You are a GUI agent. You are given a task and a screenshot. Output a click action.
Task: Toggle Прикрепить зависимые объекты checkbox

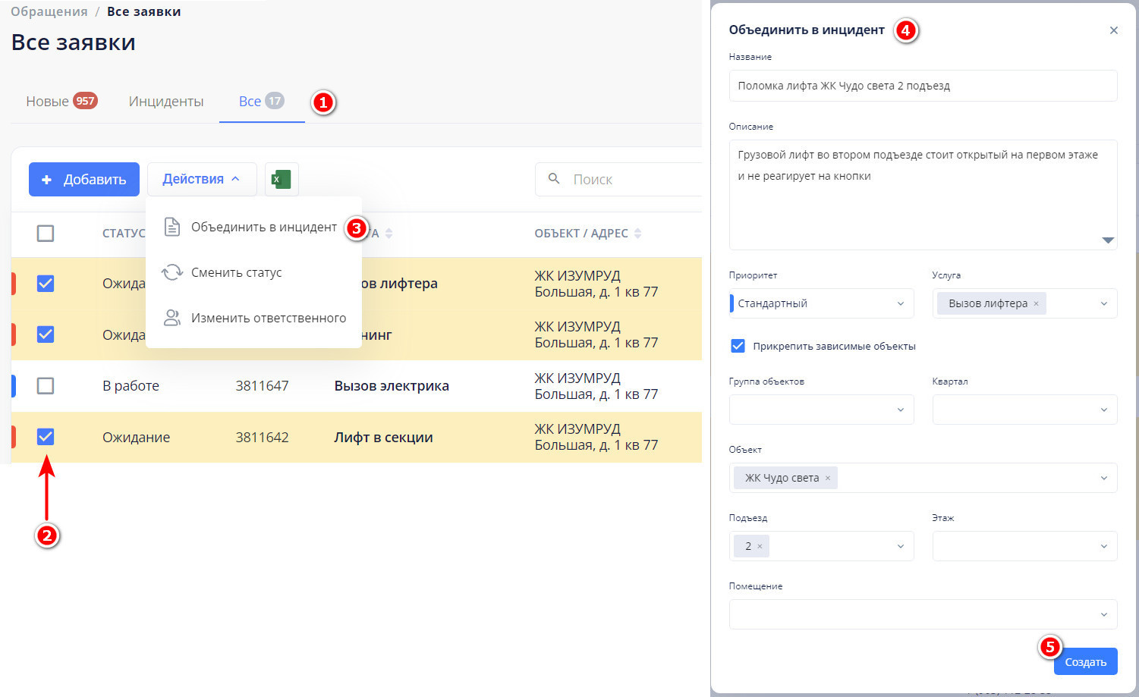[738, 346]
